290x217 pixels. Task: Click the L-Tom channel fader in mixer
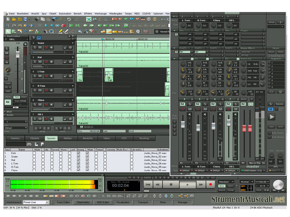tap(183, 124)
